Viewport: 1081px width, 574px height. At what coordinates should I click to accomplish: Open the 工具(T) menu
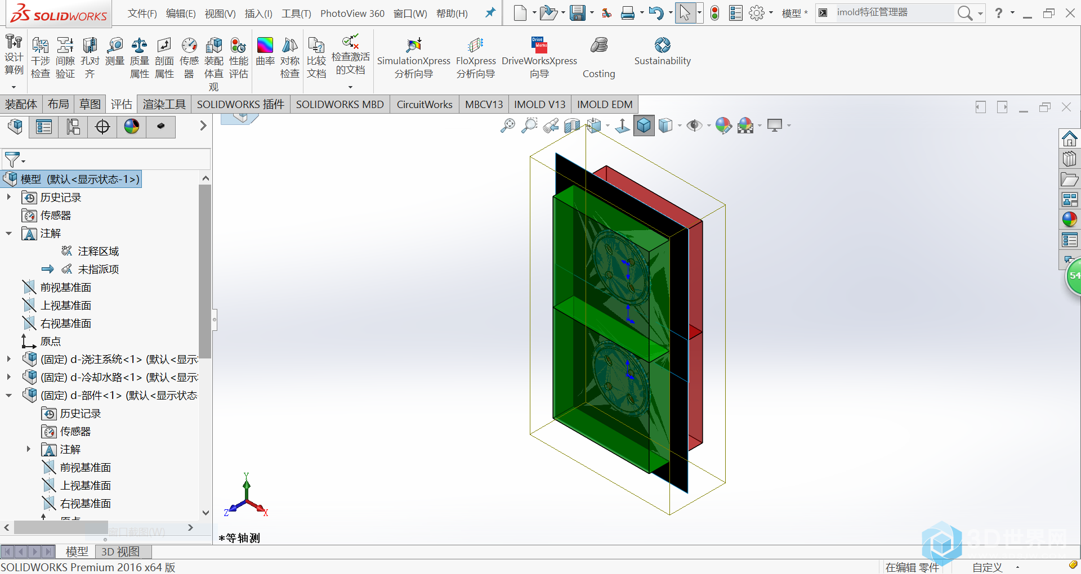click(x=296, y=14)
